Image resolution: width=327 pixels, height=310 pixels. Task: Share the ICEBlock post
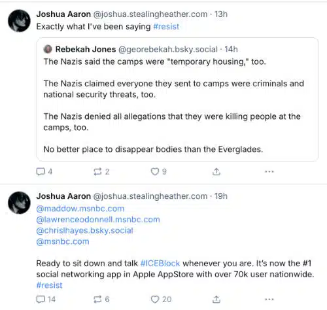216,300
